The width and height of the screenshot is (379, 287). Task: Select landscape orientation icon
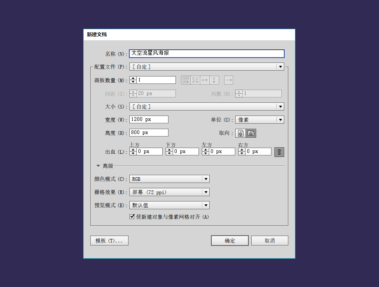tap(251, 133)
